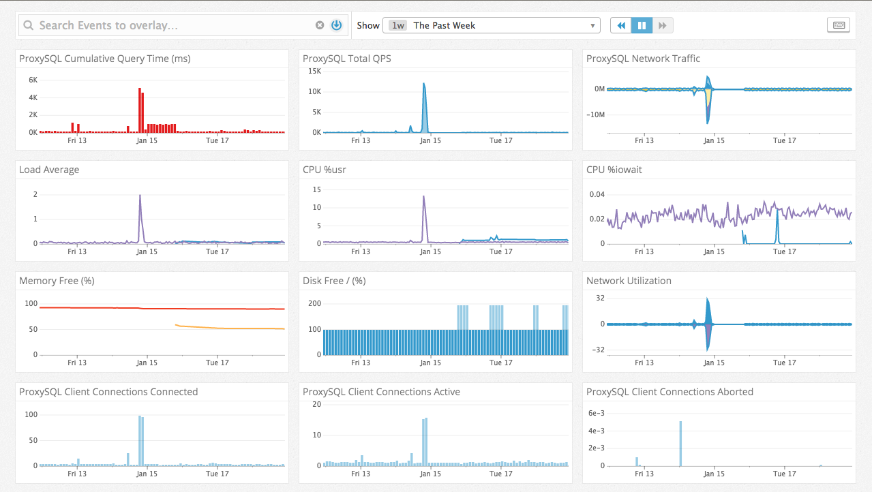Screen dimensions: 872x492
Task: Pause live dashboard updates
Action: tap(642, 25)
